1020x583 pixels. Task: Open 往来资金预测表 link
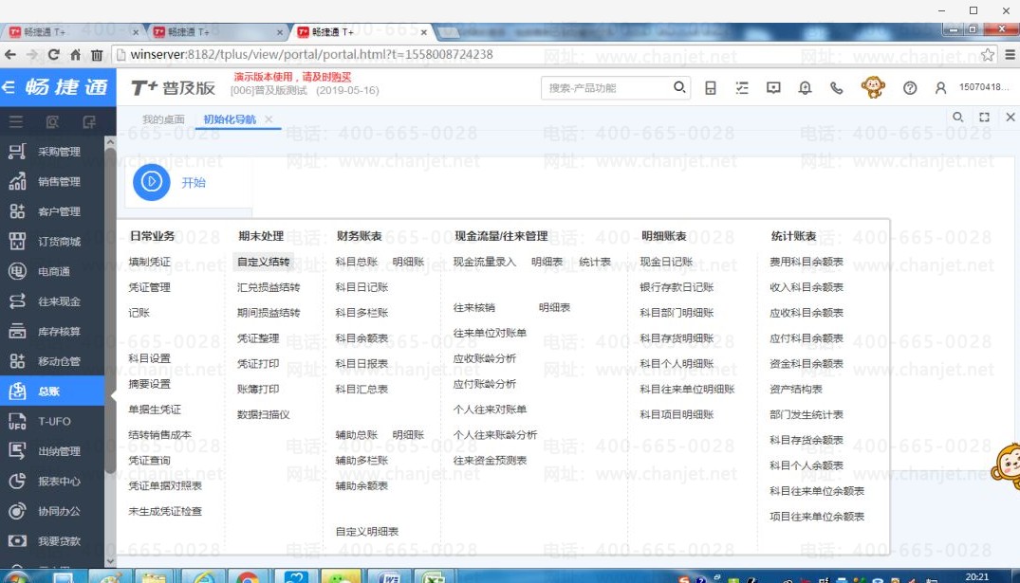(x=490, y=460)
